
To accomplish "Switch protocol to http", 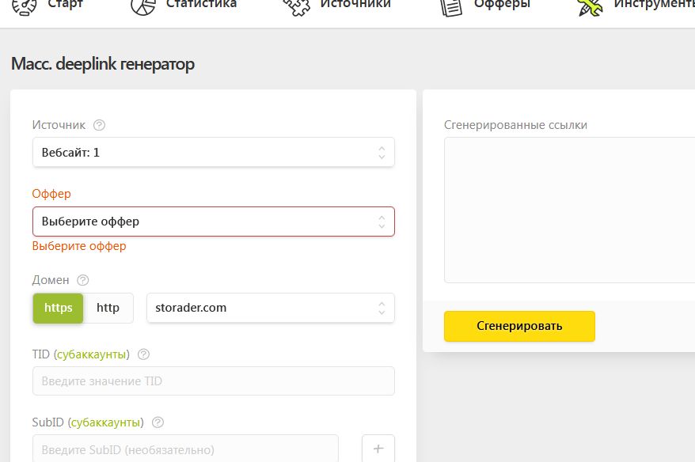I will 108,308.
